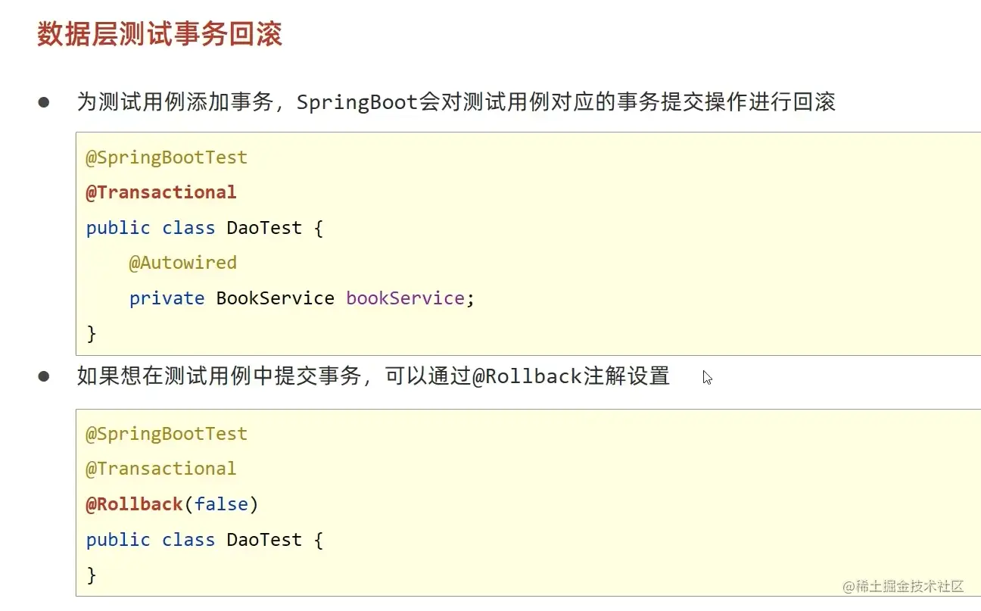This screenshot has width=981, height=611.
Task: Click the bold @Transactional annotation
Action: click(161, 192)
